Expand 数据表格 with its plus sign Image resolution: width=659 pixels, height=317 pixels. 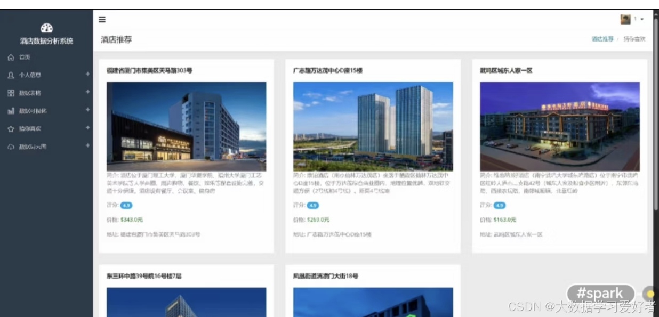click(87, 92)
